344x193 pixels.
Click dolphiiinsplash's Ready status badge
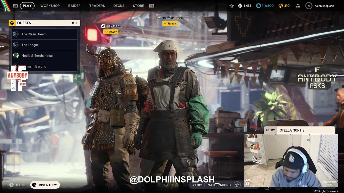click(170, 24)
